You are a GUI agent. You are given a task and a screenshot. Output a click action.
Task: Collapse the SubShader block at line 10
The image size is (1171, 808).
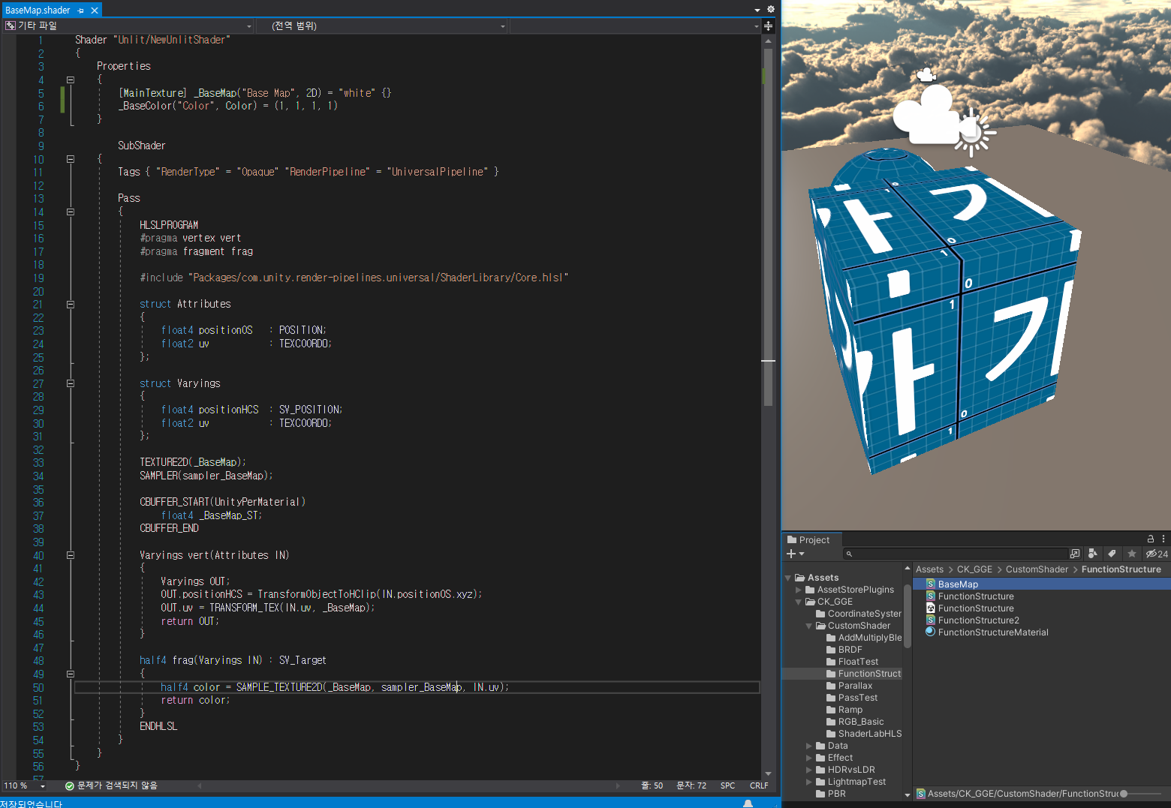tap(71, 159)
